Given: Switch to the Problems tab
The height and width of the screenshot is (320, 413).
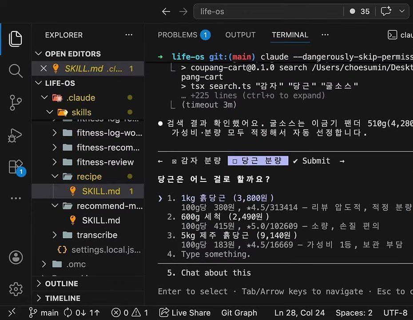Looking at the screenshot, I should point(184,35).
